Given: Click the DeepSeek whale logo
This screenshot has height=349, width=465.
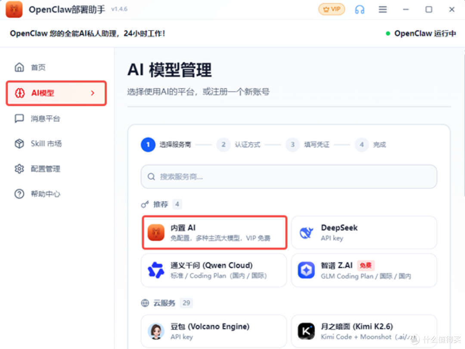Looking at the screenshot, I should tap(307, 233).
